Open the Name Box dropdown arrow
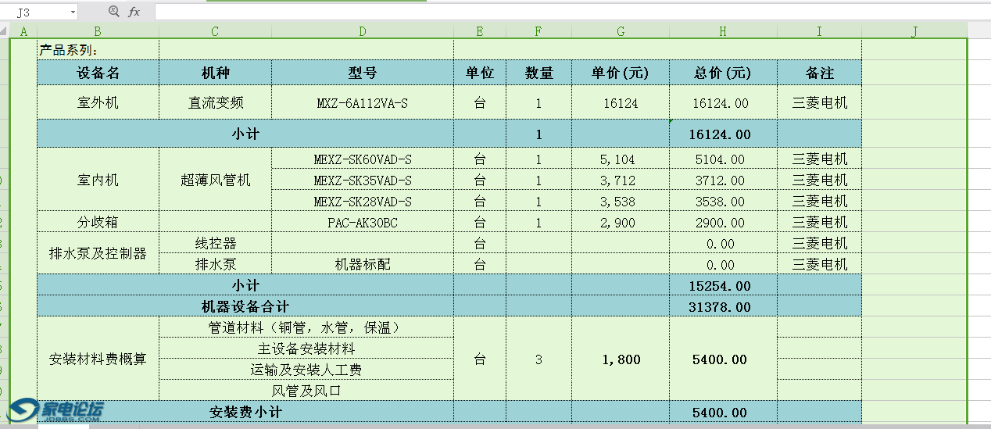 click(73, 13)
